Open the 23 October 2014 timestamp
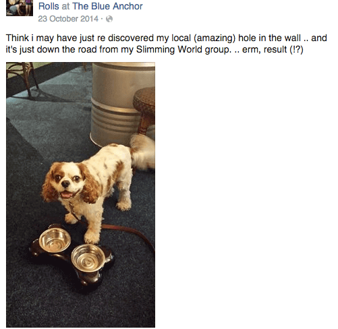 [x=68, y=19]
